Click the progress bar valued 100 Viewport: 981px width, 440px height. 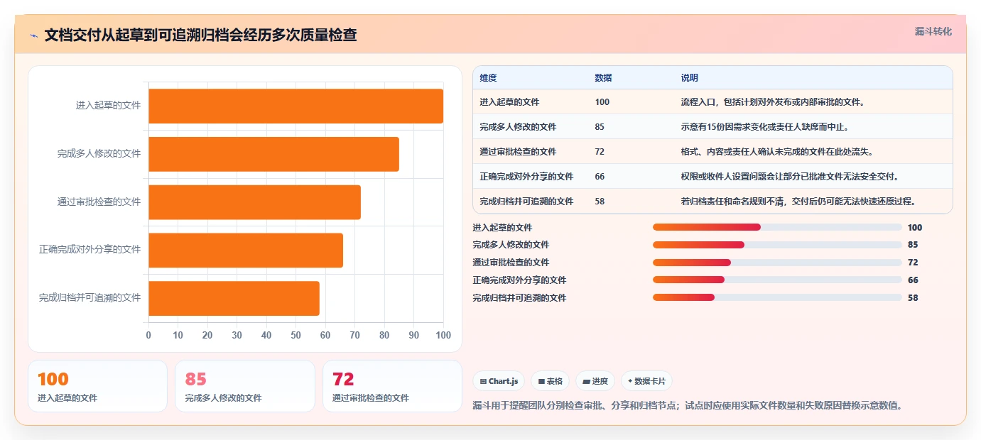click(777, 227)
